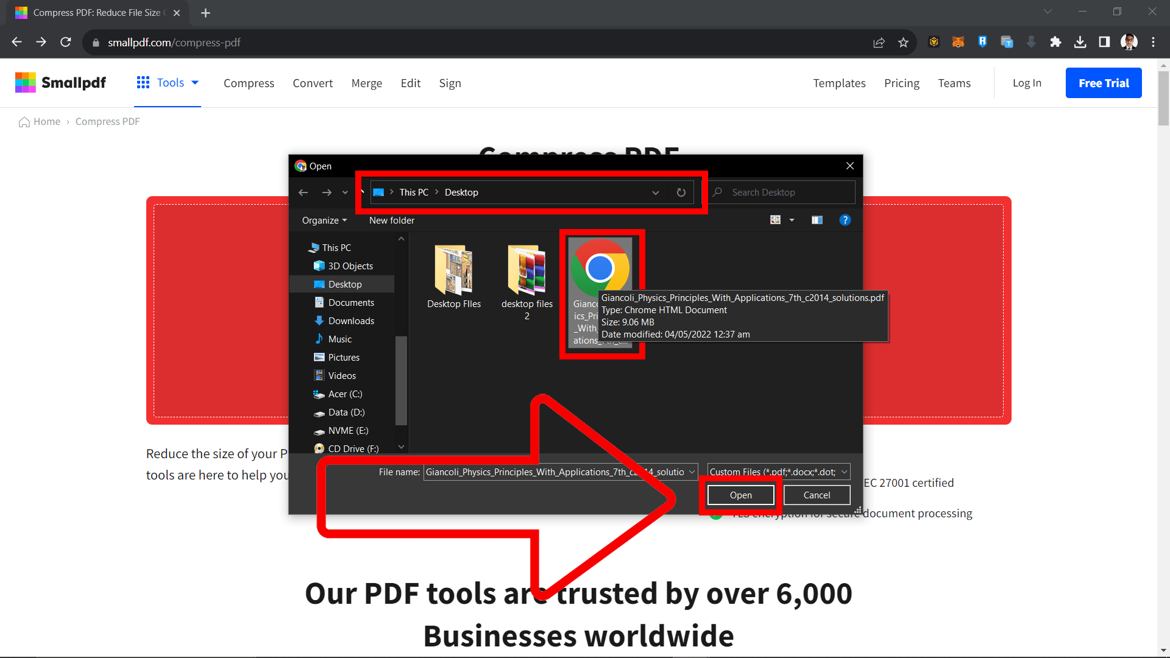Click the Cancel button to dismiss dialog
This screenshot has width=1170, height=658.
click(x=818, y=495)
